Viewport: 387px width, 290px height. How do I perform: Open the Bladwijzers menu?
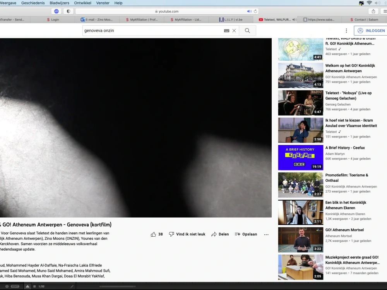coord(59,3)
